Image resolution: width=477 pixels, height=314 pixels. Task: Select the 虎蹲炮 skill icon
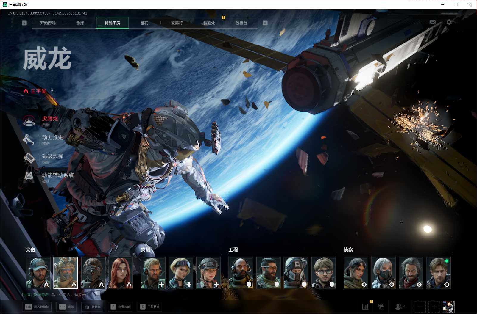click(29, 121)
